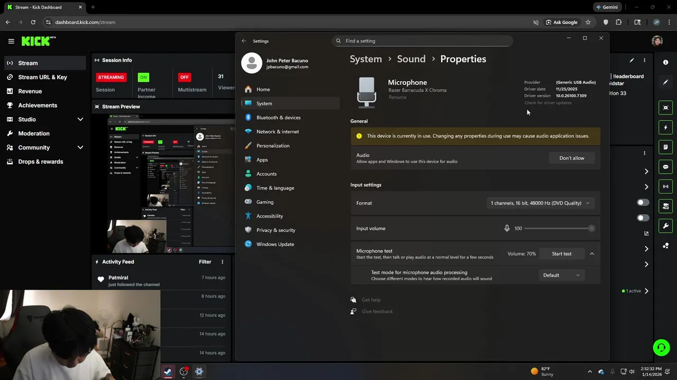
Task: Click the chart popout icon in Kick panel
Action: tap(646, 233)
